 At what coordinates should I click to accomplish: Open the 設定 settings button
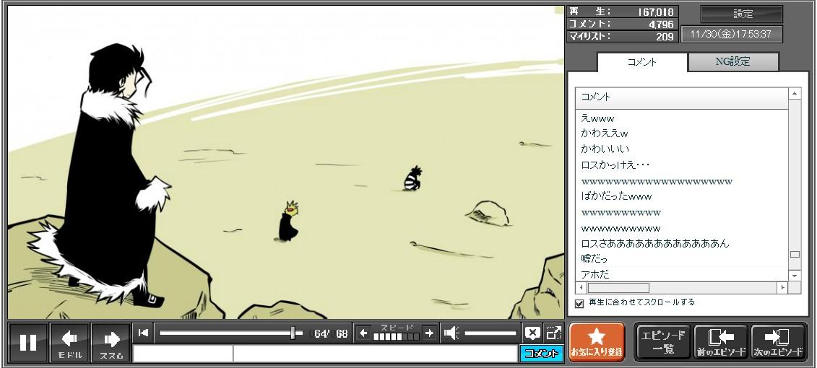[x=742, y=14]
